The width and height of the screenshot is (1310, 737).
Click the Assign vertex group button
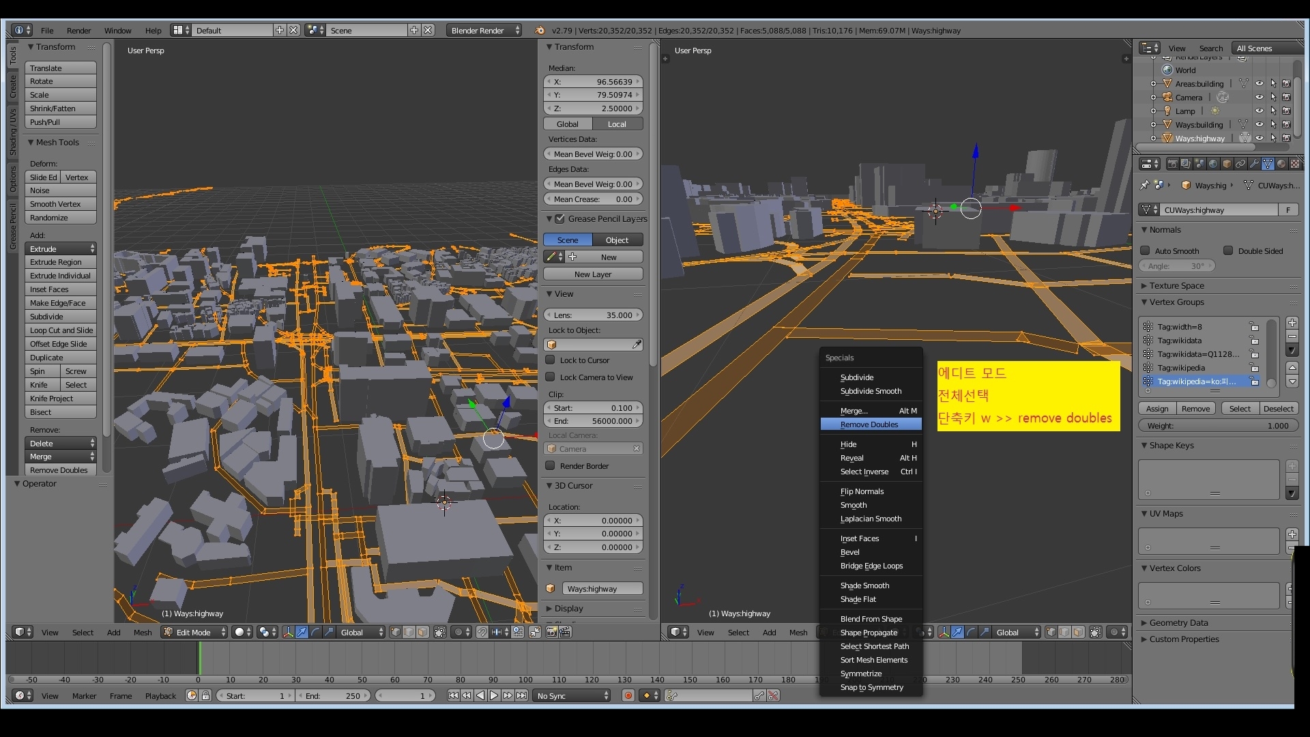coord(1157,408)
